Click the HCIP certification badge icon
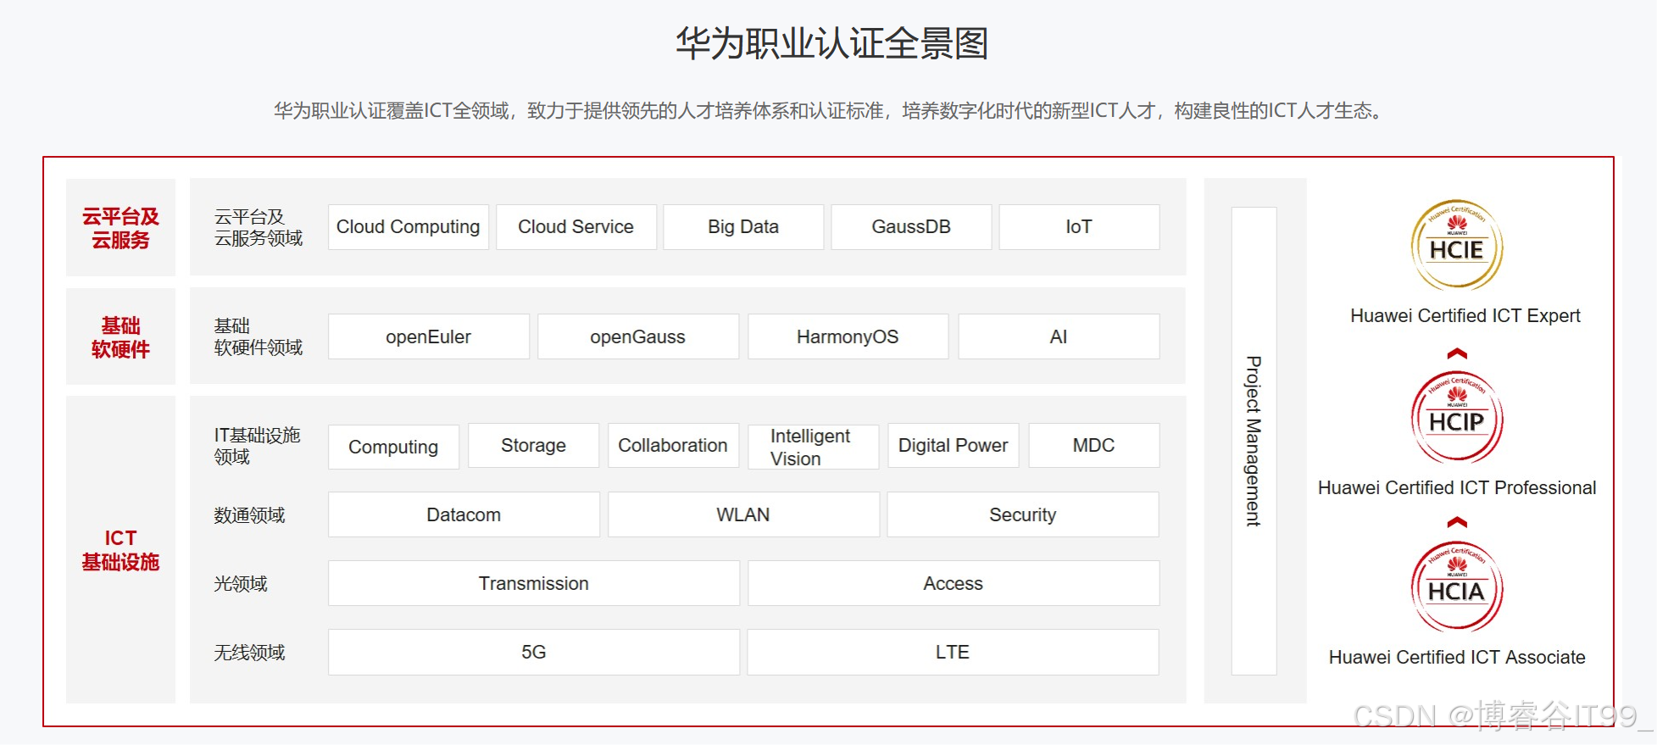1657x745 pixels. 1456,417
